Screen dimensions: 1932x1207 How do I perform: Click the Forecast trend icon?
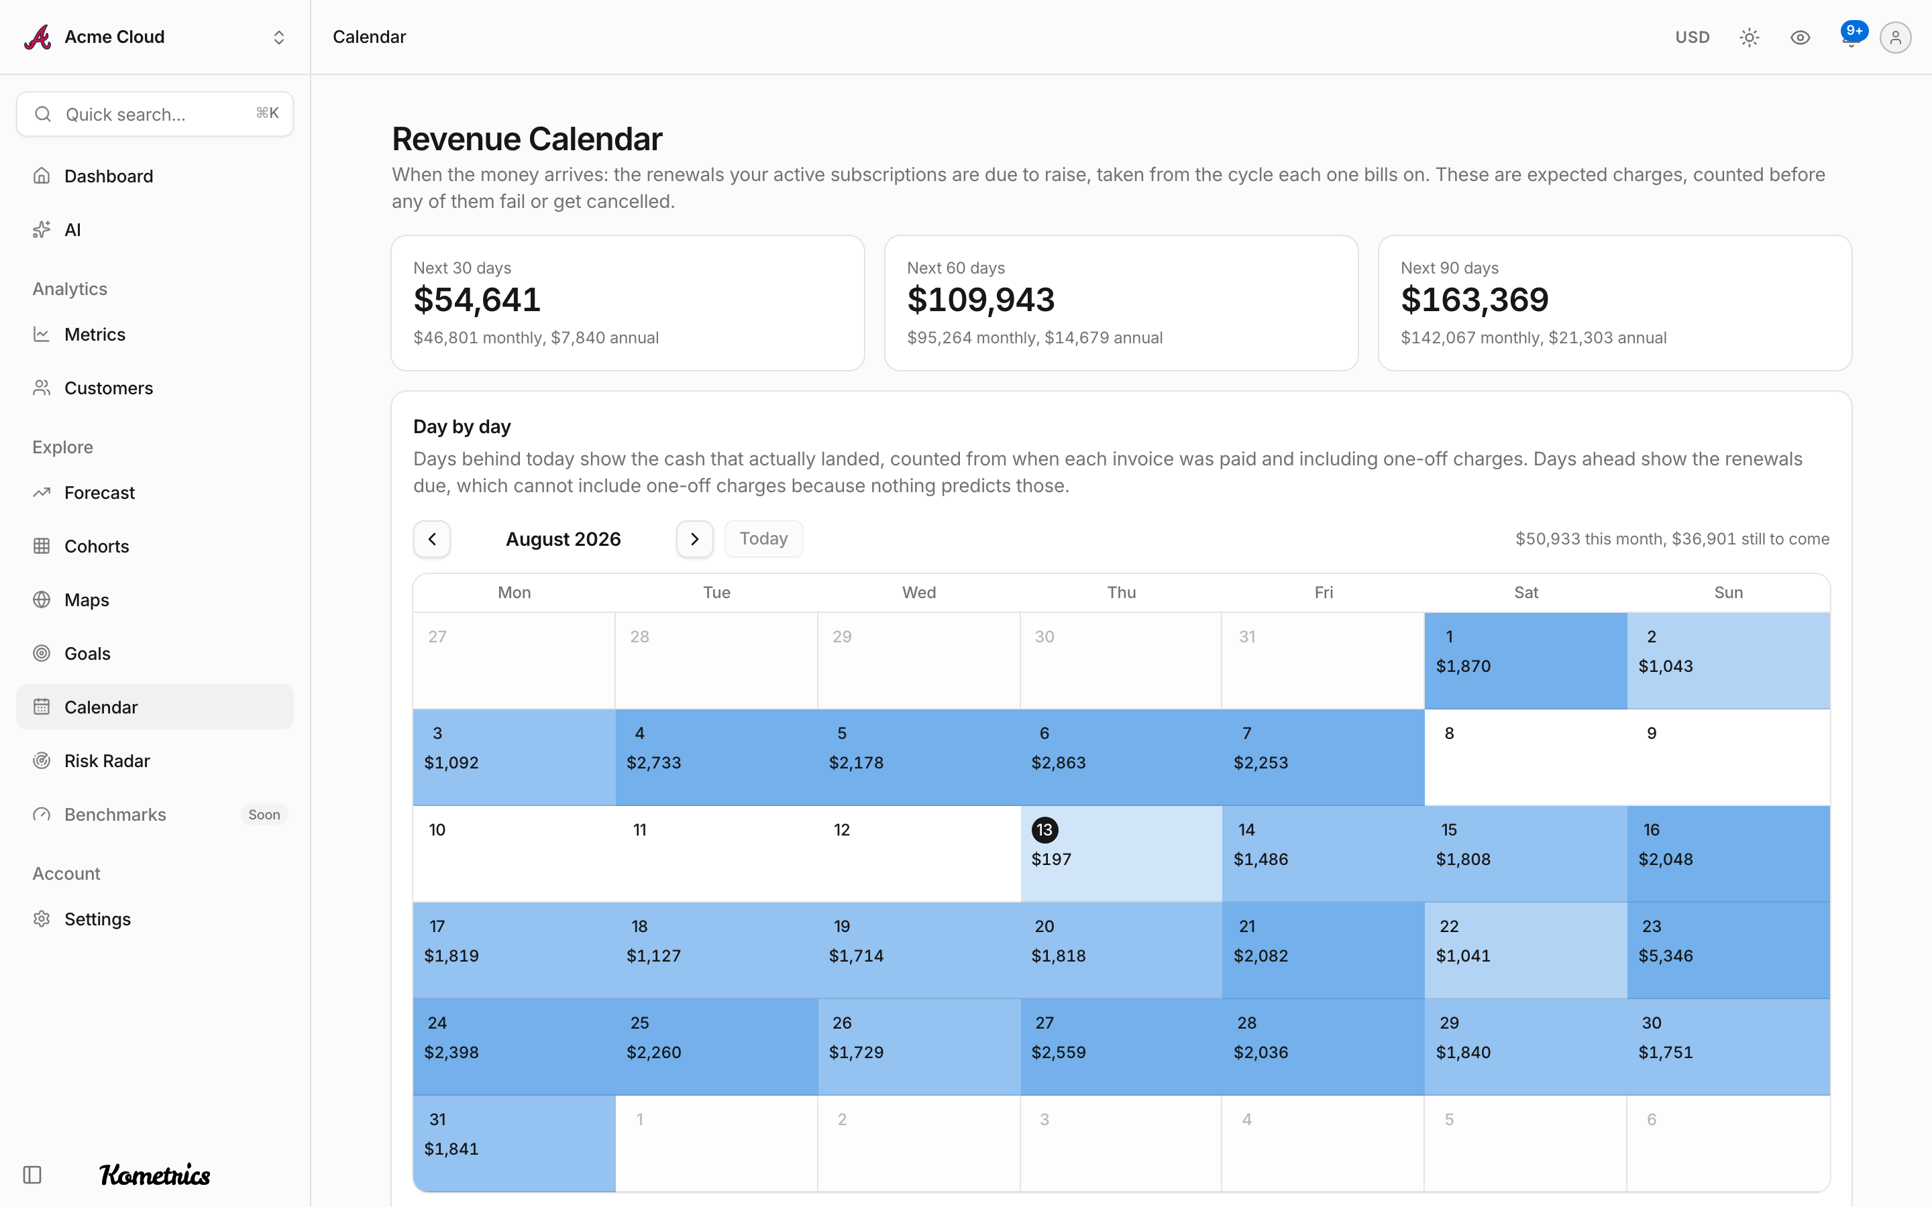[42, 493]
